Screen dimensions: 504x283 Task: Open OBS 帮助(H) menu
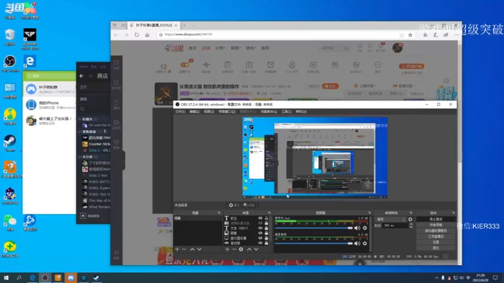[301, 112]
